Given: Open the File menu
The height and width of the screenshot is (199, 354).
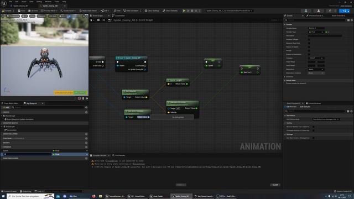Looking at the screenshot, I should click(x=11, y=2).
